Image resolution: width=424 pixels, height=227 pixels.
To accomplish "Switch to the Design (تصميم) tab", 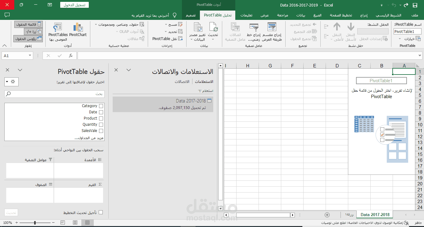I will (191, 15).
